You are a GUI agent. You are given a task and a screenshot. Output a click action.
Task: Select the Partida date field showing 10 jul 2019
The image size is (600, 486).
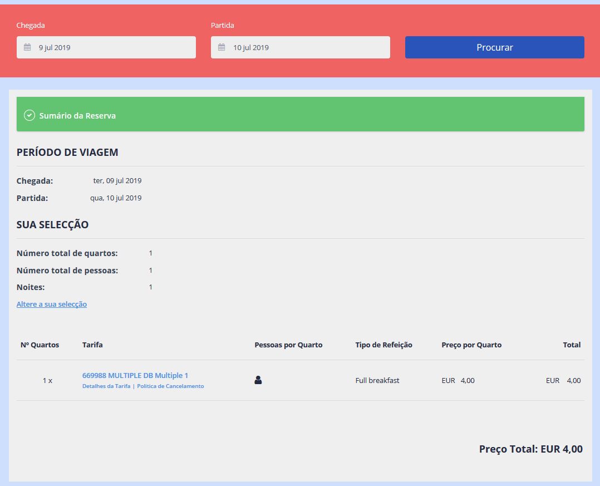click(300, 47)
